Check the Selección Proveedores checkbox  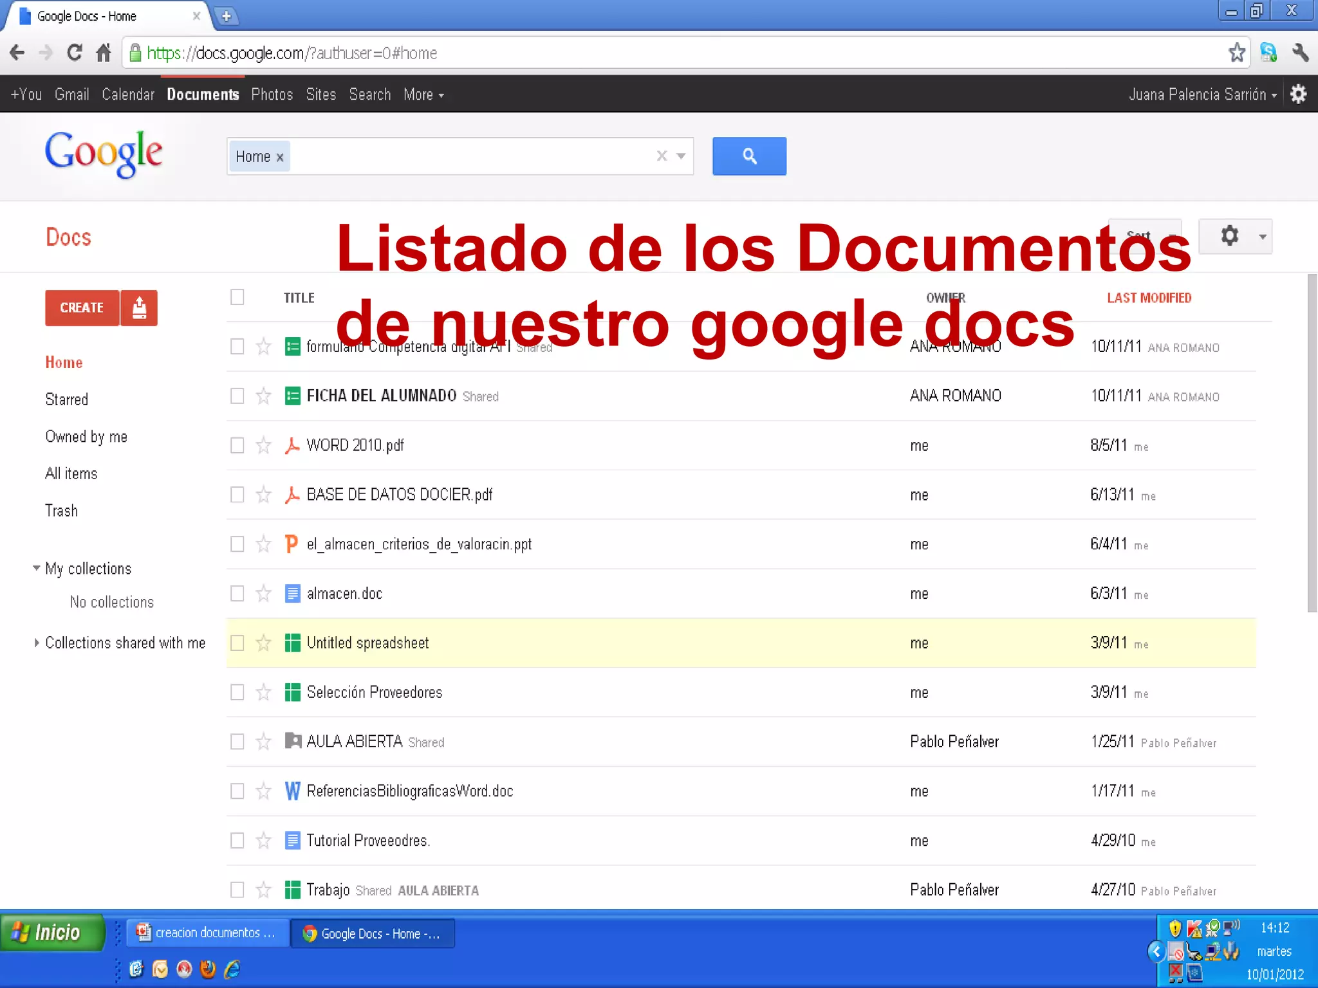237,692
